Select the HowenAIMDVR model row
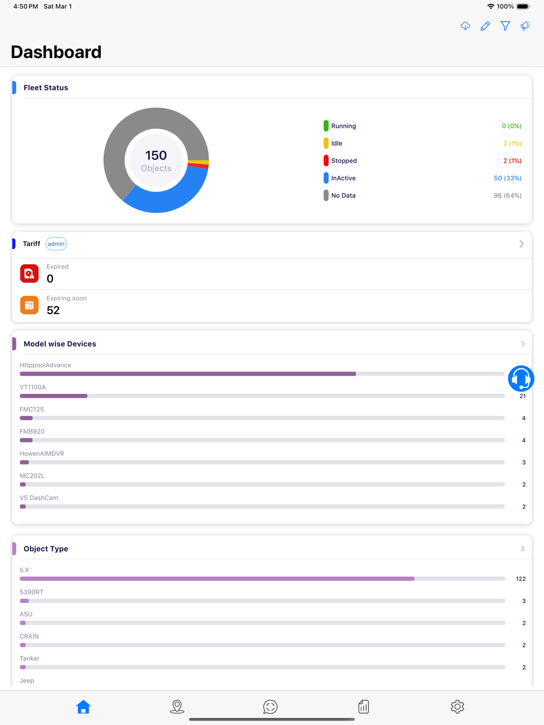544x725 pixels. pos(272,458)
